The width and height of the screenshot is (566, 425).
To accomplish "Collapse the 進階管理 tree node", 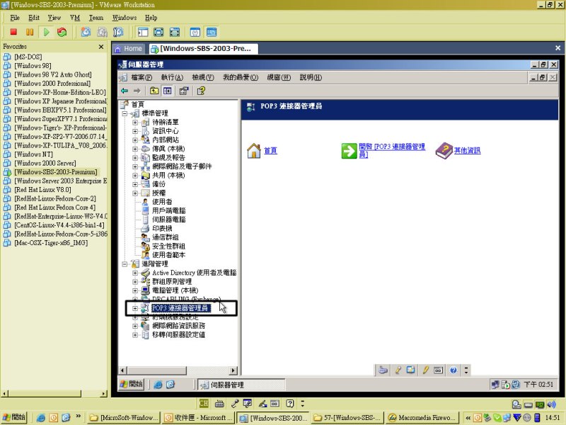I will [125, 263].
